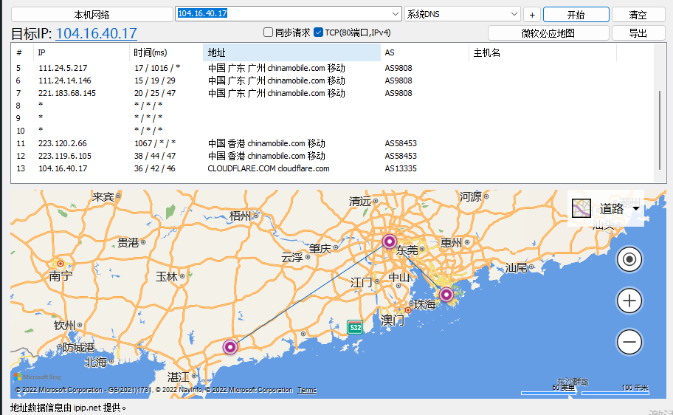Click the time value 36 / 42 / 46
The height and width of the screenshot is (415, 673).
[x=155, y=168]
